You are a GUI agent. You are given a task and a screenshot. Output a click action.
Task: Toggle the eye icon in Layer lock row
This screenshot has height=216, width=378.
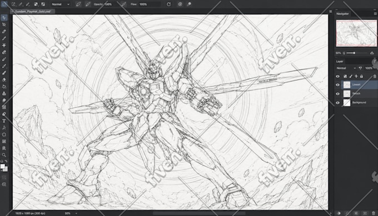pos(337,76)
